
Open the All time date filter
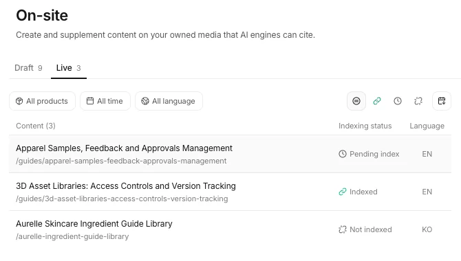pyautogui.click(x=105, y=101)
